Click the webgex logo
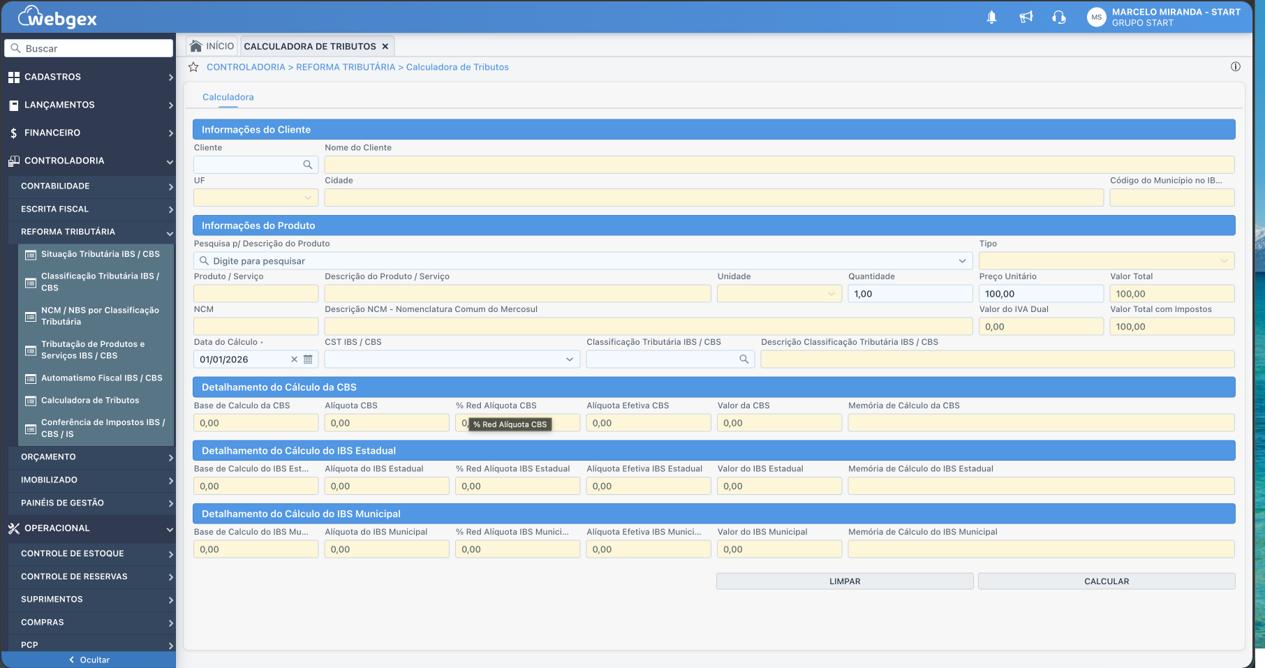The width and height of the screenshot is (1265, 668). tap(57, 17)
